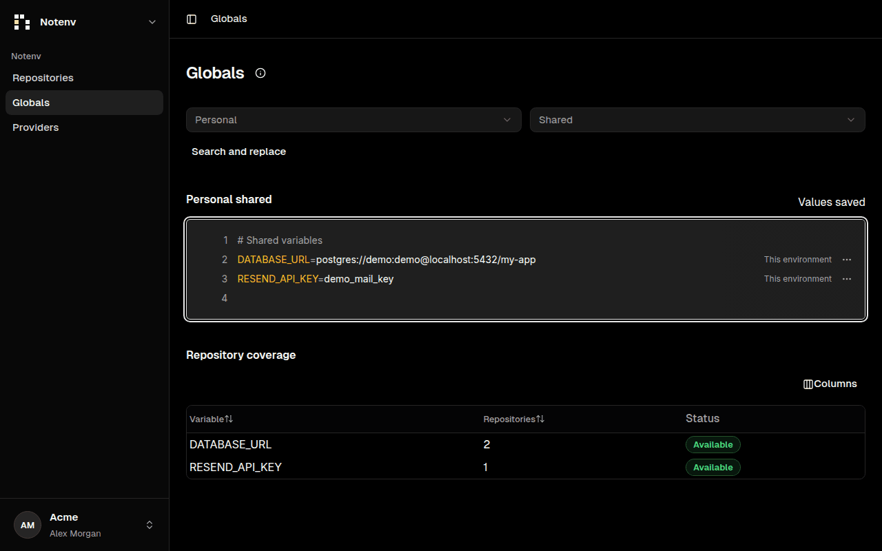Open the more options menu for RESEND_API_KEY

pyautogui.click(x=847, y=279)
